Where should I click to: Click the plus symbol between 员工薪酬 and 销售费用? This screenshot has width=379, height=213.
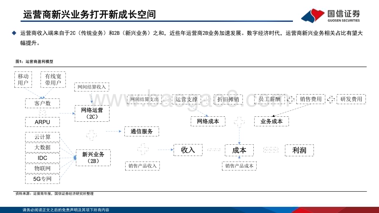click(x=290, y=99)
